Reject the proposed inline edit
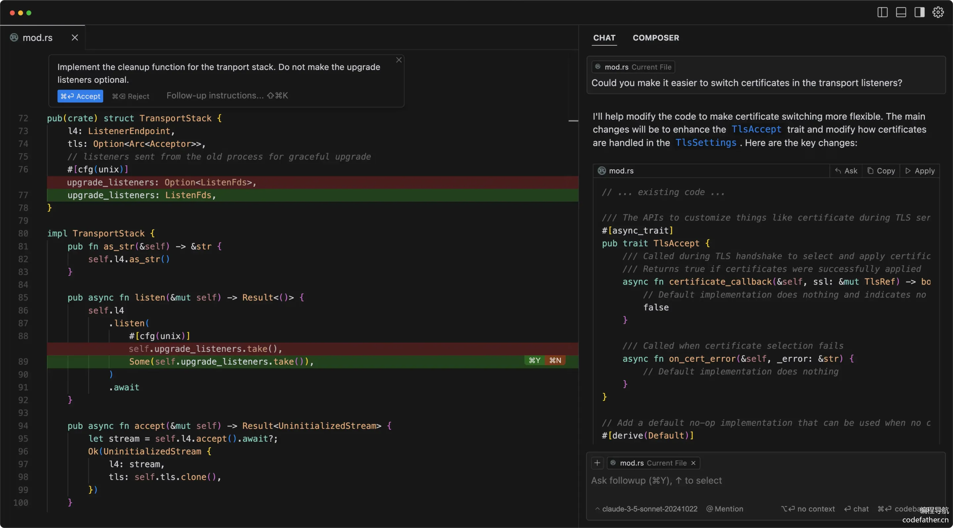 (131, 96)
